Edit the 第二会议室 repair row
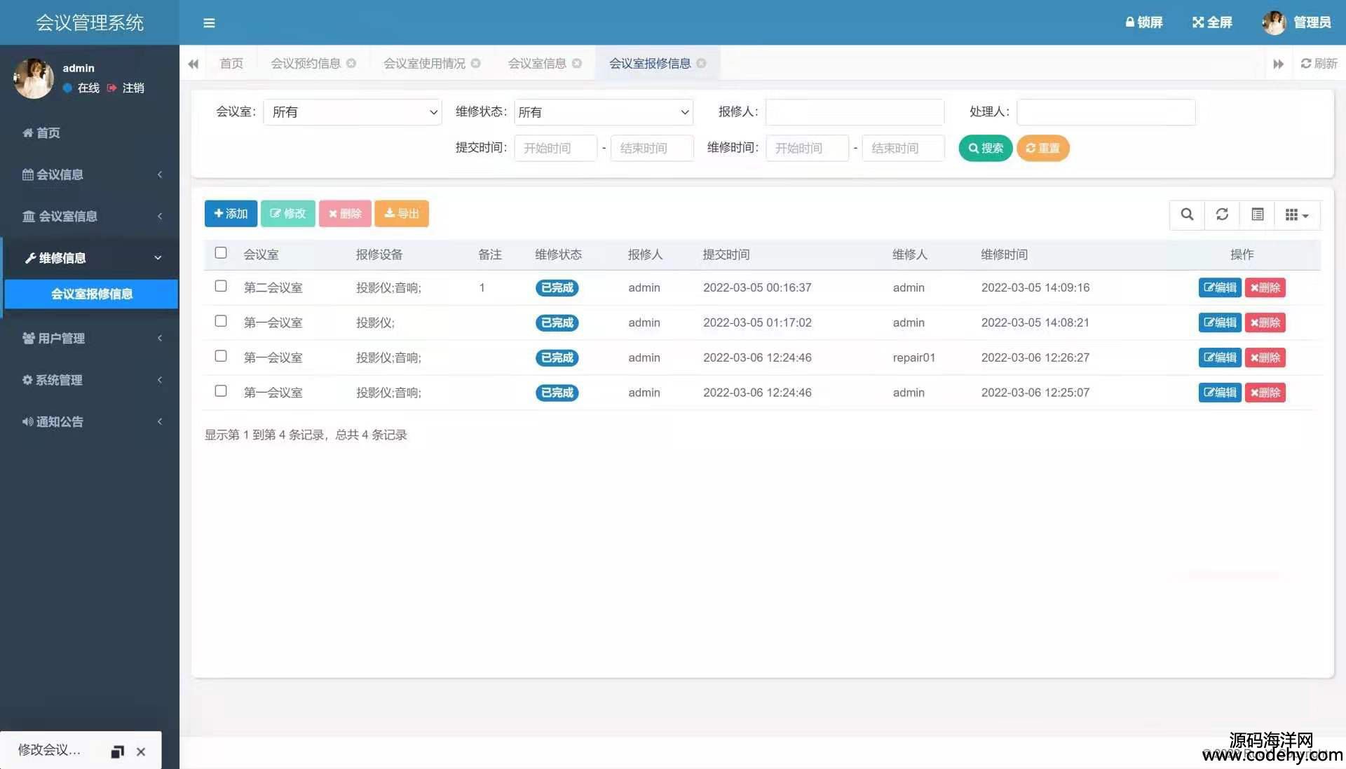1346x769 pixels. coord(1220,287)
